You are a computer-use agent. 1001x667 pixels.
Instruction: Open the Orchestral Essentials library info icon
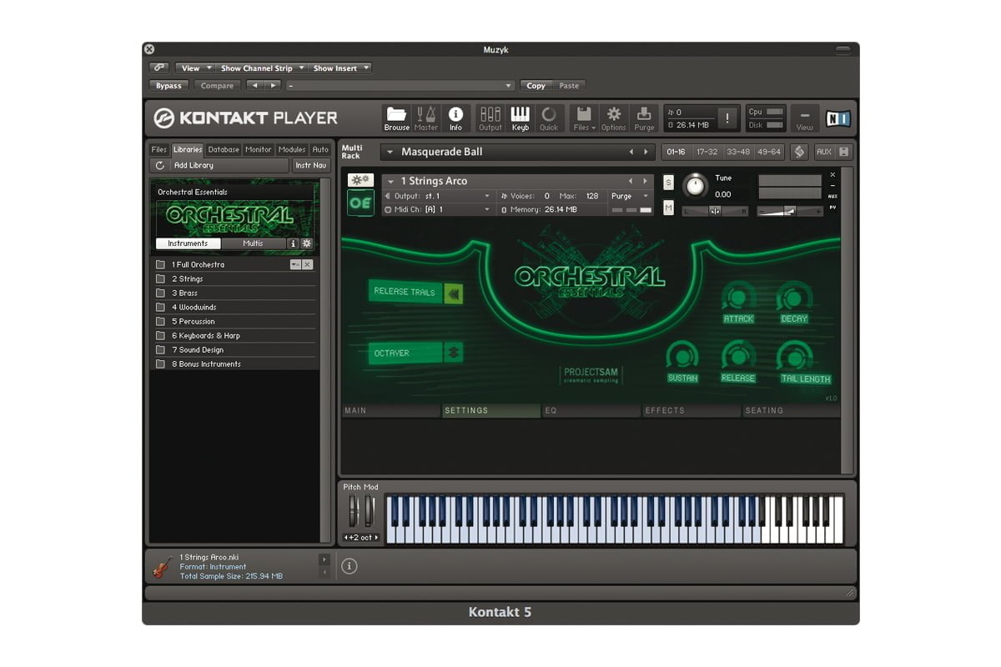pos(293,243)
